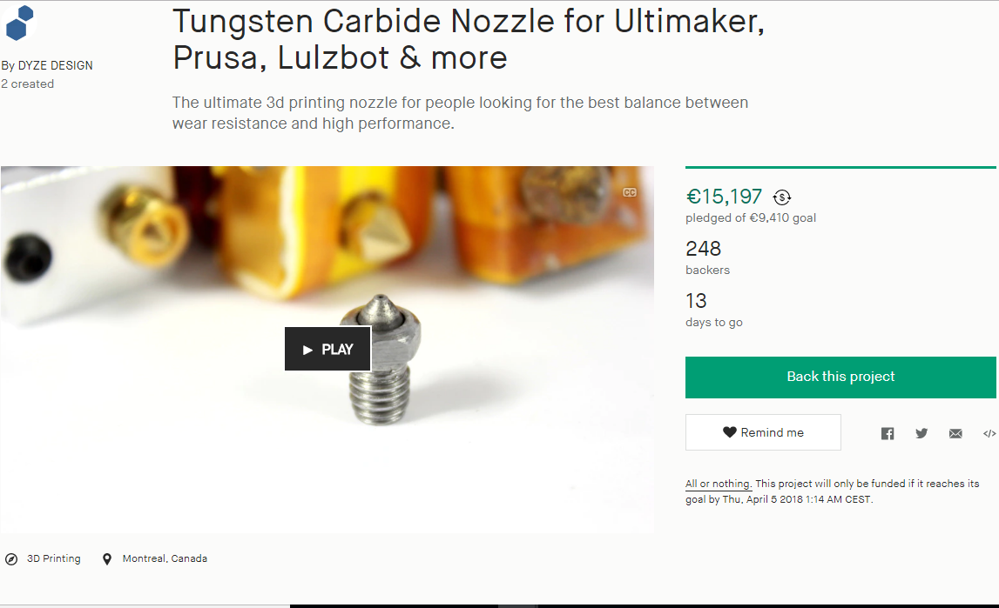
Task: Open the All or nothing explanation link
Action: [x=719, y=484]
